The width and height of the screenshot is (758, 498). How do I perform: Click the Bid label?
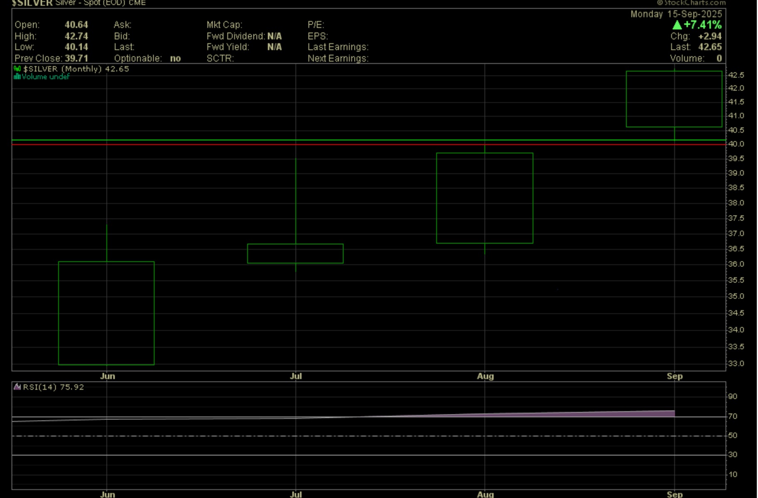pyautogui.click(x=122, y=36)
